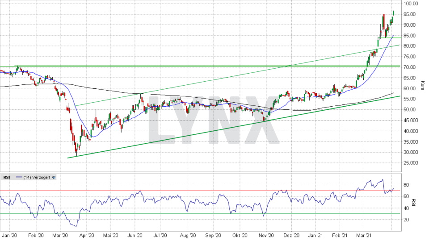Image resolution: width=429 pixels, height=241 pixels.
Task: Click the Aug '20 date label
Action: [188, 236]
